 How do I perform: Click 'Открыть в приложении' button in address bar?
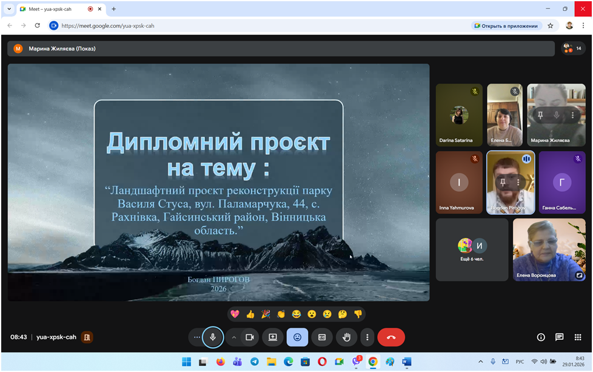[506, 25]
